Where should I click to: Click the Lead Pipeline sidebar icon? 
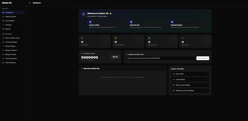[3, 21]
